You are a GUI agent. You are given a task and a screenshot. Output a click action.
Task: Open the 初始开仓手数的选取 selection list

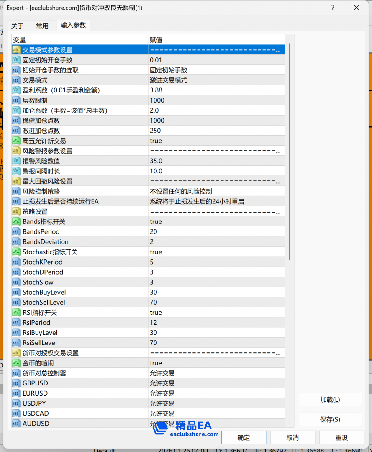point(209,70)
